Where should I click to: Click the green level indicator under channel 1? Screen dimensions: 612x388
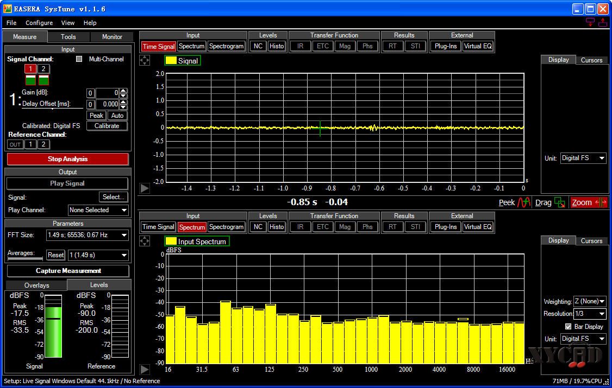[30, 80]
